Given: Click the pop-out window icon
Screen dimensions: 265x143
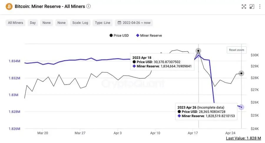Looking at the screenshot, I should coord(252,6).
